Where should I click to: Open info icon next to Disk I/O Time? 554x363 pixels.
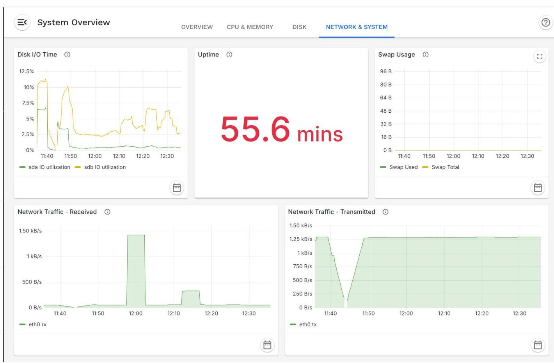click(x=67, y=55)
